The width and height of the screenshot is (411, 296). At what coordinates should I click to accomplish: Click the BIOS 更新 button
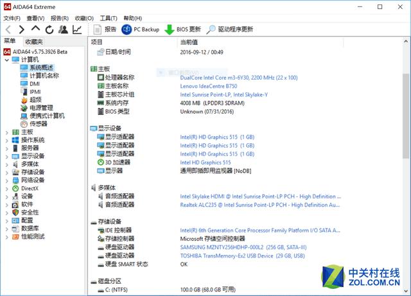coord(182,30)
